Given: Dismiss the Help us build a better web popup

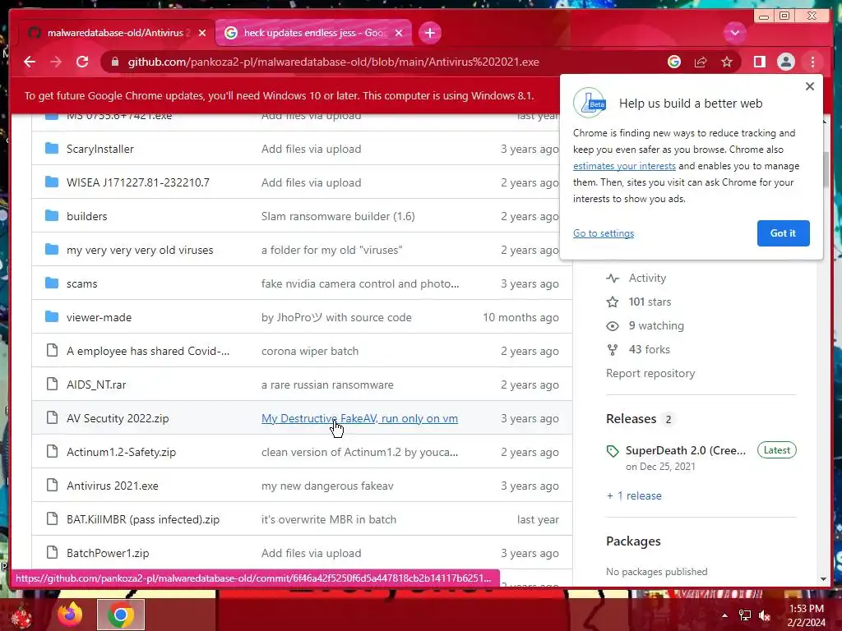Looking at the screenshot, I should click(810, 85).
